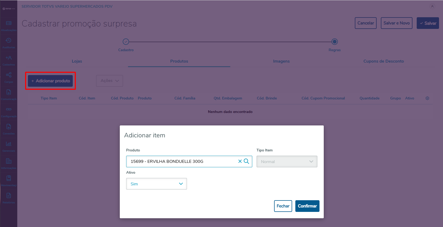Open the Cadastros add-user icon
The height and width of the screenshot is (227, 443).
[x=9, y=58]
